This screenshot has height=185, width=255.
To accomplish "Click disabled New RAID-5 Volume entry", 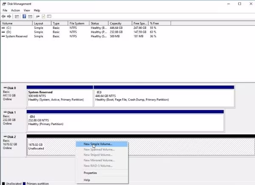I will pos(102,165).
